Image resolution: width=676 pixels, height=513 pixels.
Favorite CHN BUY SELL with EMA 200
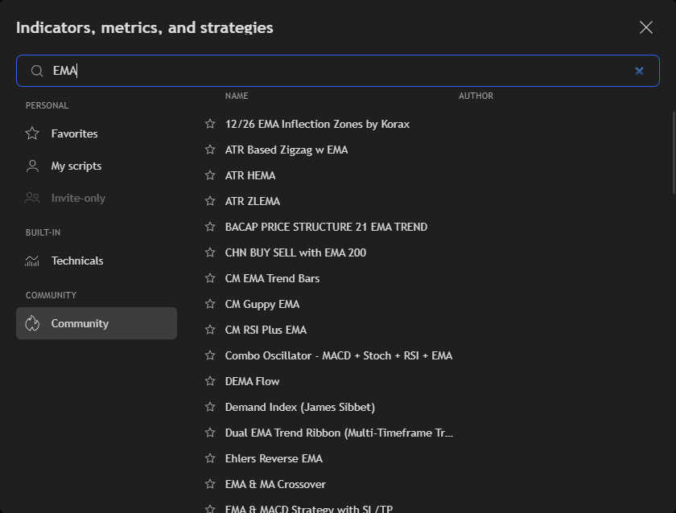click(210, 252)
